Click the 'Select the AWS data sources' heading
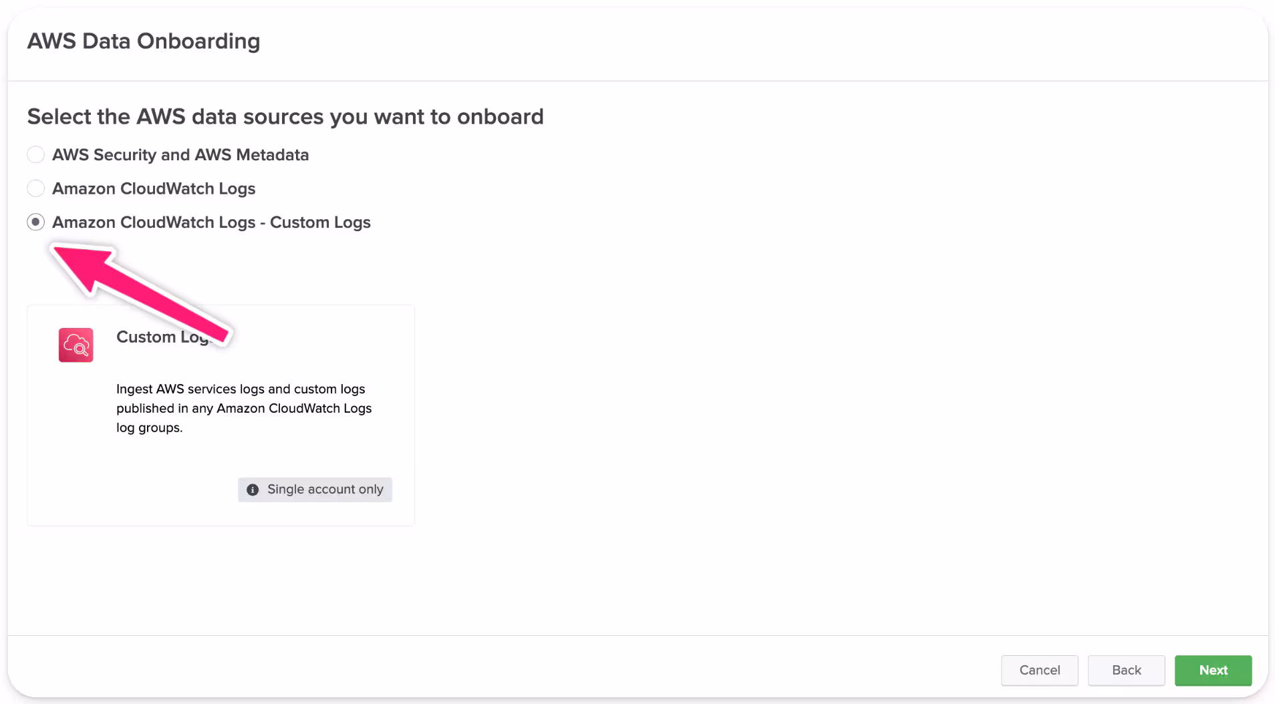 [285, 117]
